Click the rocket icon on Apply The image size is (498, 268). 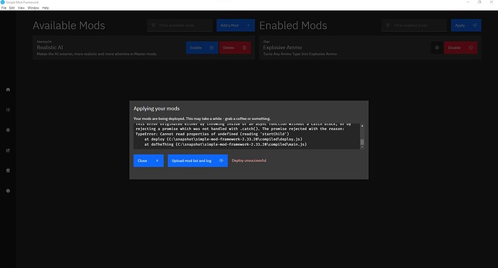coord(475,25)
